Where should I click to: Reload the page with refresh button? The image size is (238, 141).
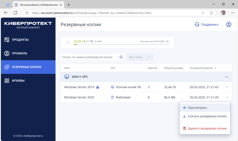click(x=15, y=13)
